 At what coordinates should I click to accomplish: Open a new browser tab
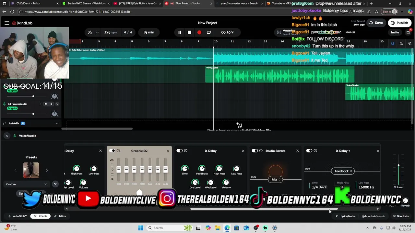pyautogui.click(x=371, y=4)
